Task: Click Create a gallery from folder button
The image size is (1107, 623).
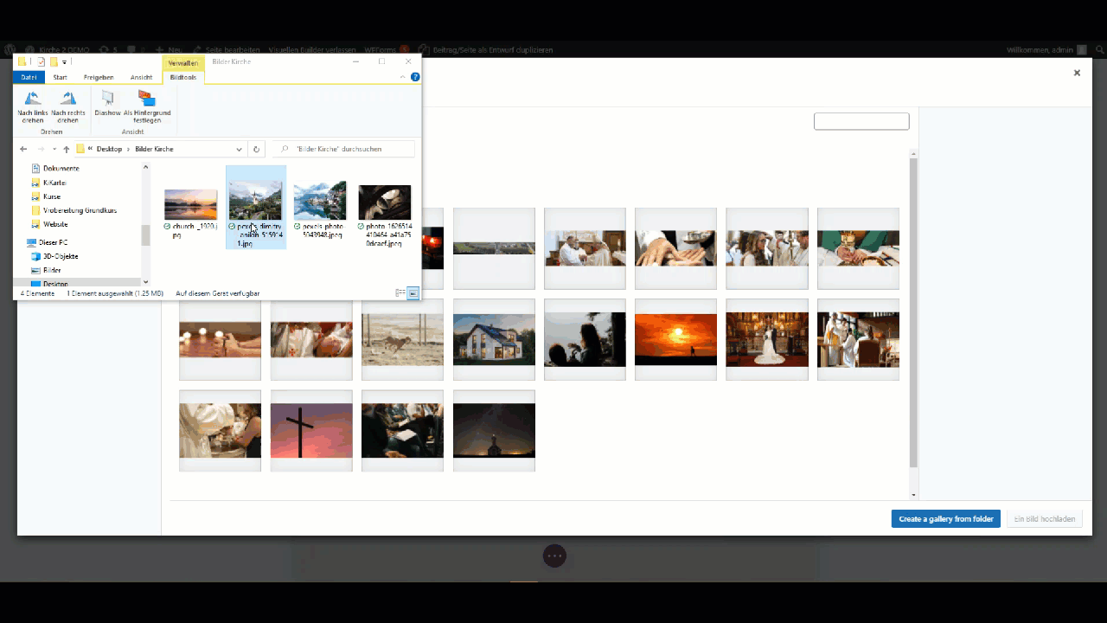Action: point(945,519)
